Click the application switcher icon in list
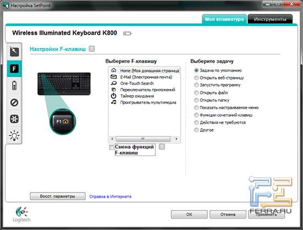Screen dimensions: 303x230 pos(113,89)
